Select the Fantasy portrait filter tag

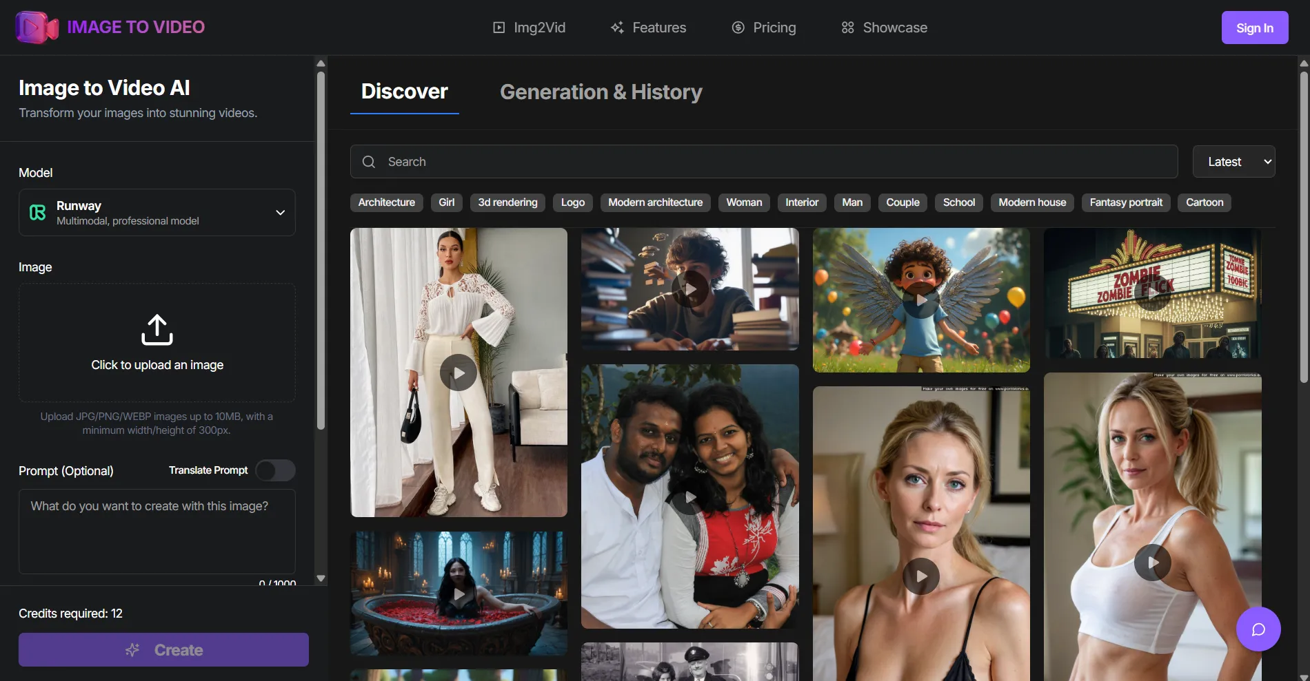pyautogui.click(x=1125, y=202)
